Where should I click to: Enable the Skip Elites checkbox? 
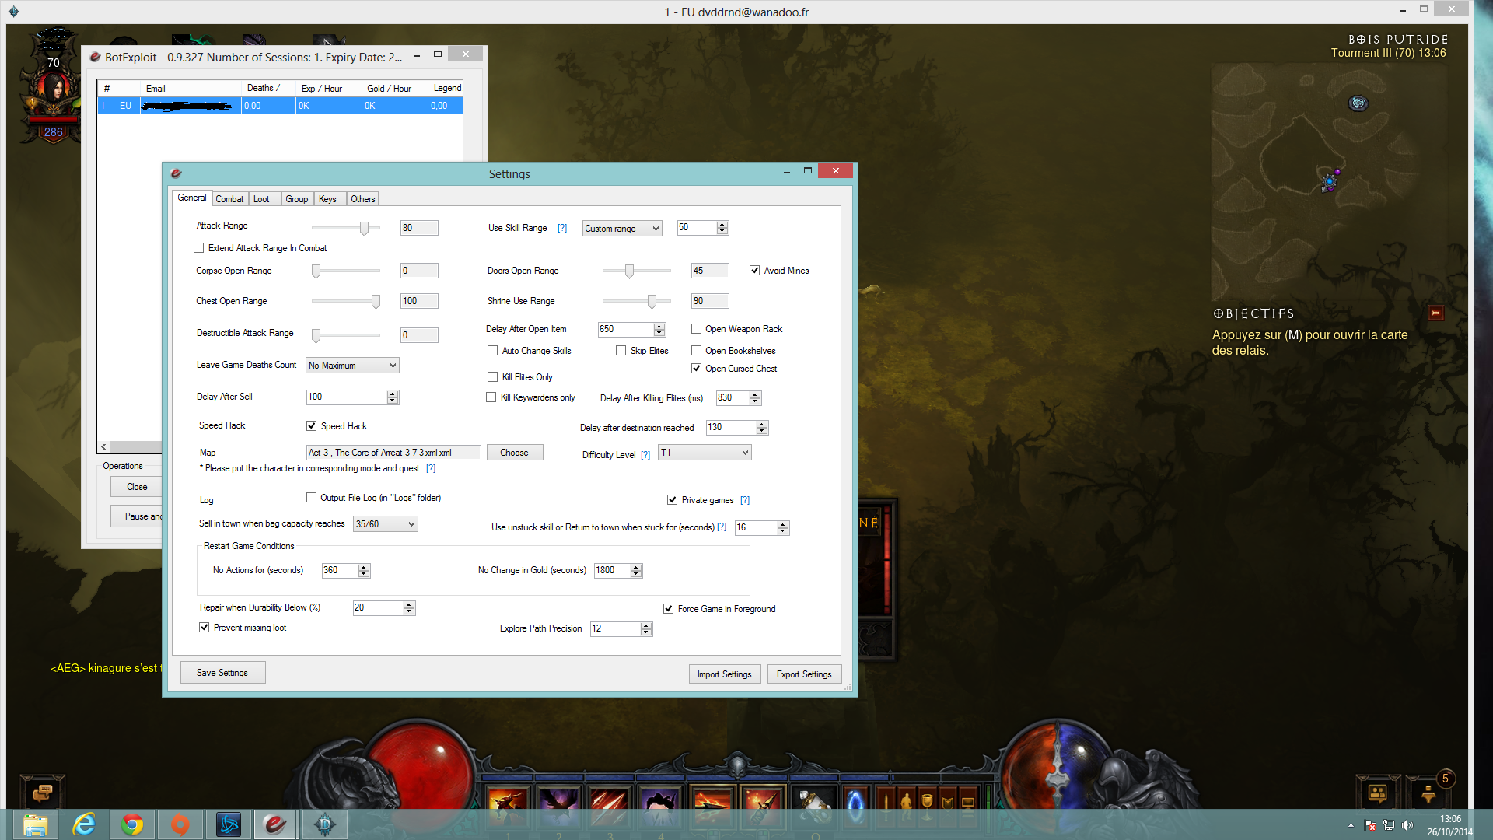pyautogui.click(x=621, y=351)
